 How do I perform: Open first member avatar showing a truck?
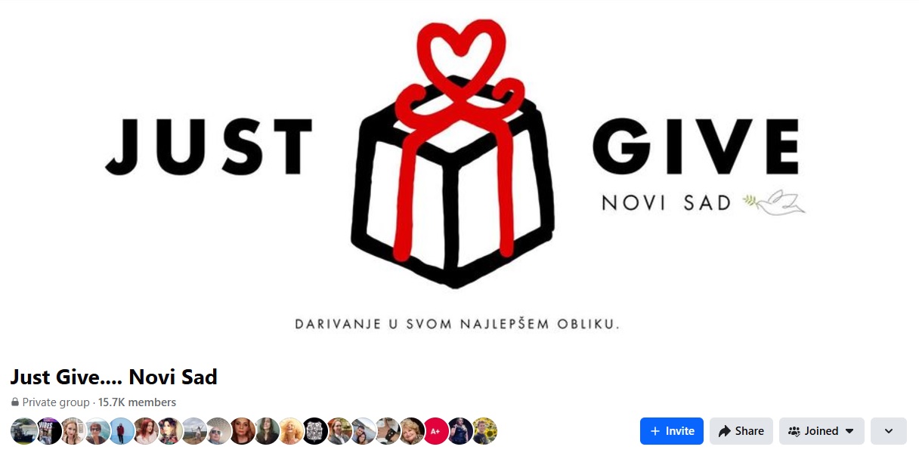pyautogui.click(x=25, y=431)
